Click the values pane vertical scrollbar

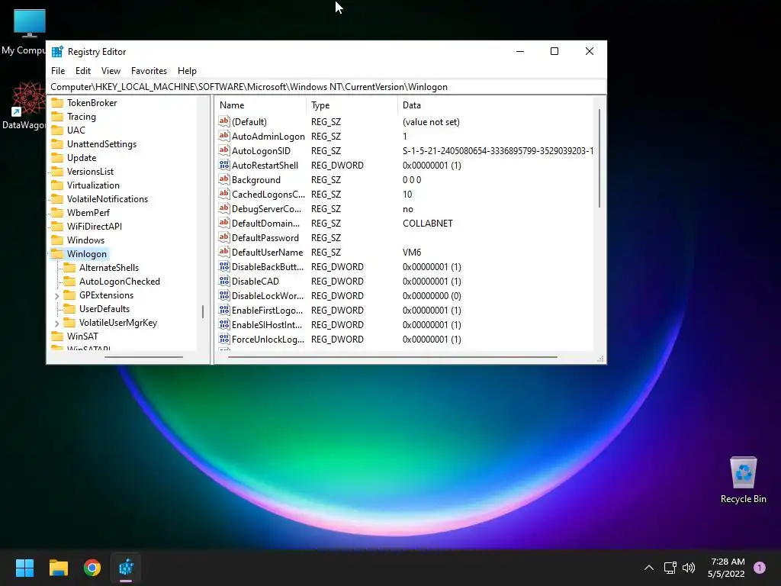[599, 159]
